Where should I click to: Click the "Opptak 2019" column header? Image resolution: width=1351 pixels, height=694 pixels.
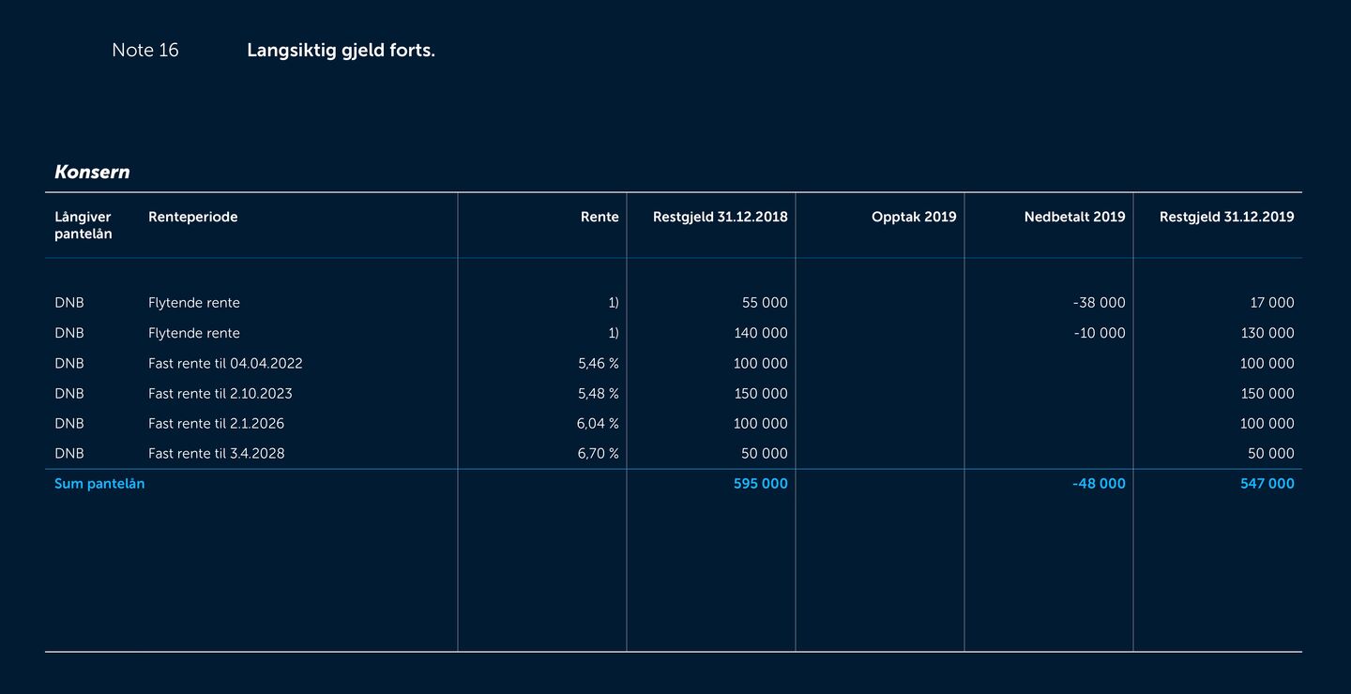pyautogui.click(x=913, y=217)
